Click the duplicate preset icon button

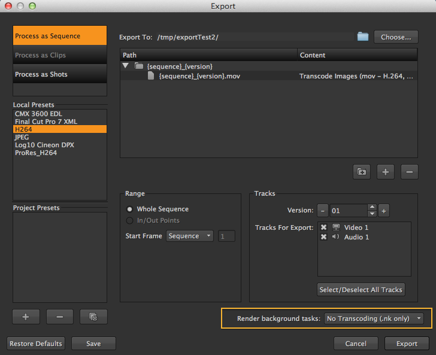pyautogui.click(x=93, y=317)
